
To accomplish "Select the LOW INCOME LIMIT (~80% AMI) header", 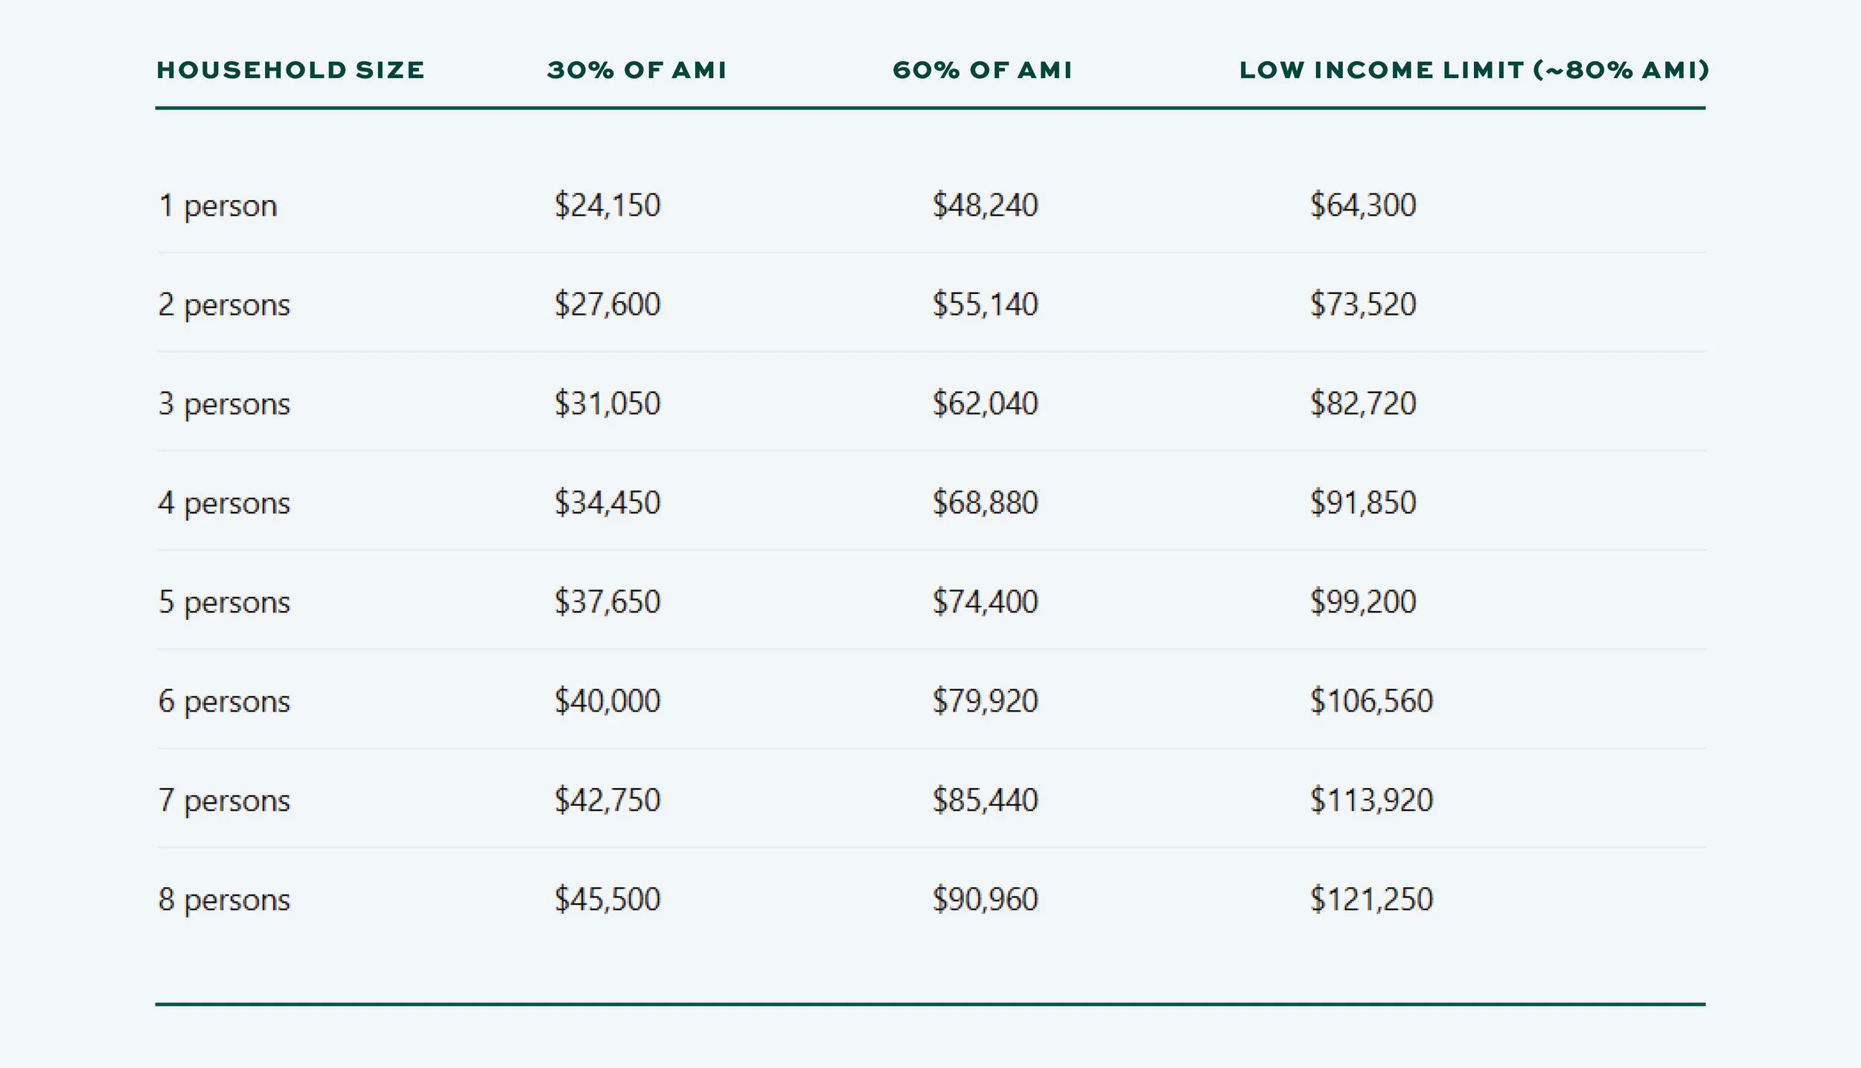I will click(1474, 70).
